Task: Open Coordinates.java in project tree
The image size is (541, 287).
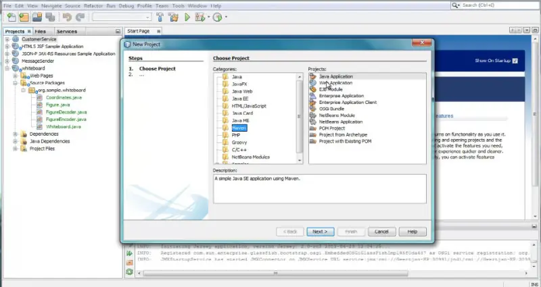Action: (64, 97)
